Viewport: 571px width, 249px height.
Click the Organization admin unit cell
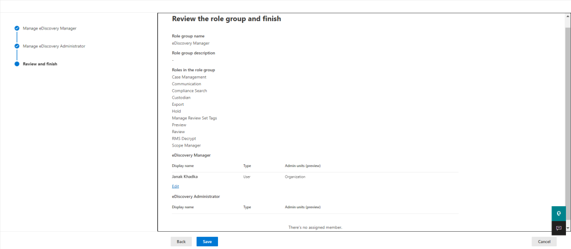295,177
